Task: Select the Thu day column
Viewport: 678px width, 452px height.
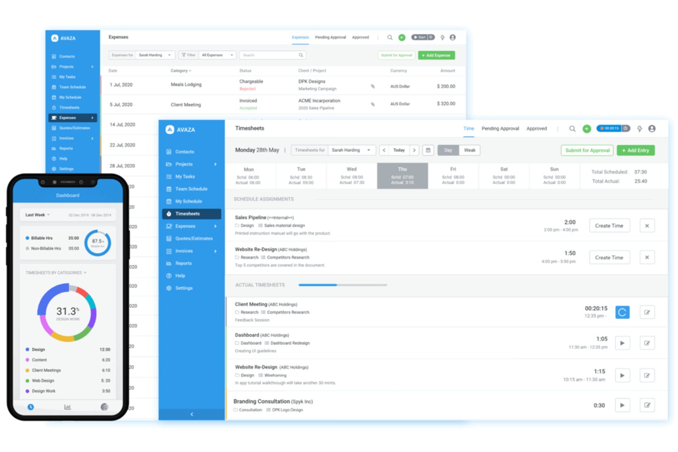Action: coord(402,176)
